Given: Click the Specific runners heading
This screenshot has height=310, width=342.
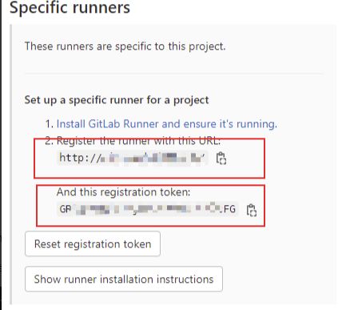Looking at the screenshot, I should coord(70,7).
